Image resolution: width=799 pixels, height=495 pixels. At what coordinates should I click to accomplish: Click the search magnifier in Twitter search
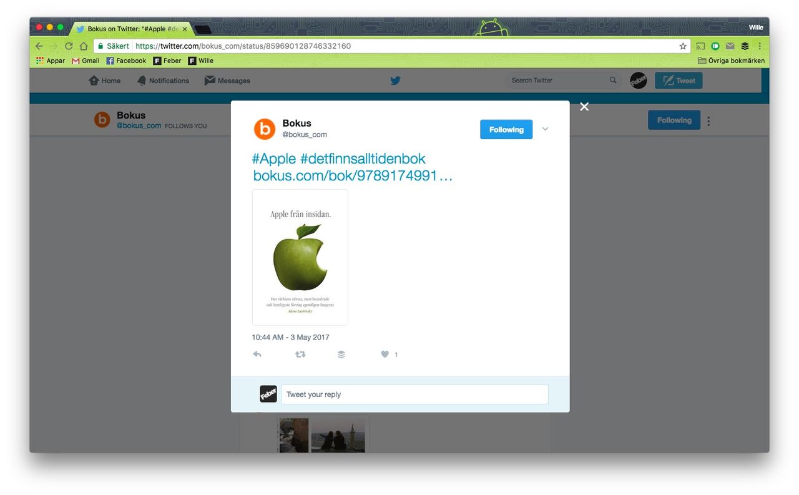613,80
